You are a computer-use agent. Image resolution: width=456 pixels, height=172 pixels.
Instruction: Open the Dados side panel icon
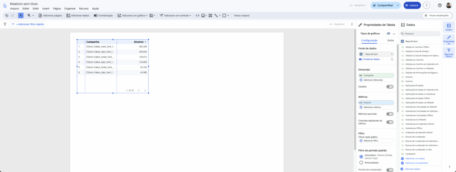pos(449,27)
